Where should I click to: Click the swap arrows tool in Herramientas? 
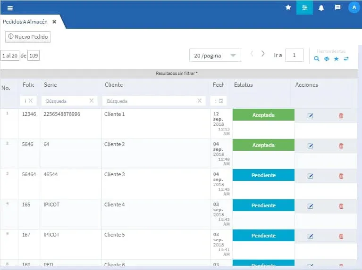click(x=346, y=59)
